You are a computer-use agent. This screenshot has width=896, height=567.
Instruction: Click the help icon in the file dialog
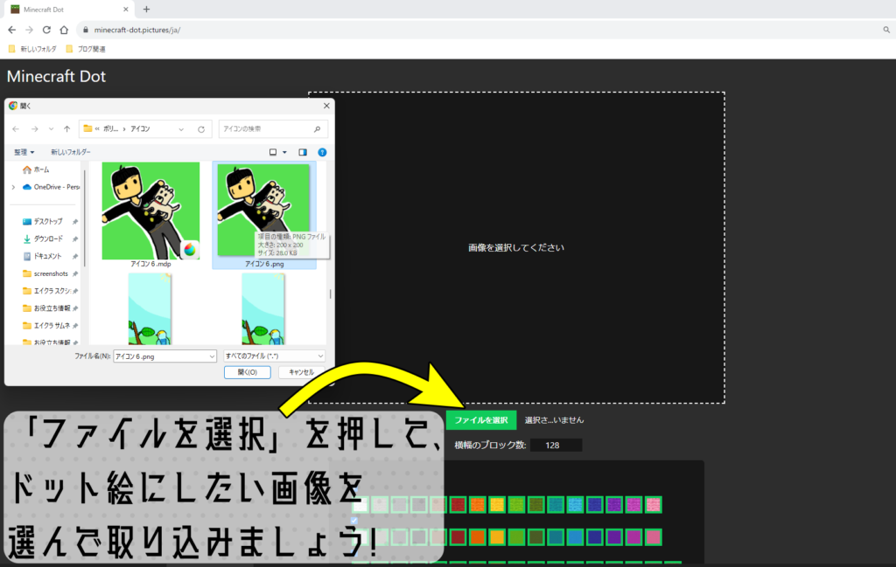click(322, 151)
